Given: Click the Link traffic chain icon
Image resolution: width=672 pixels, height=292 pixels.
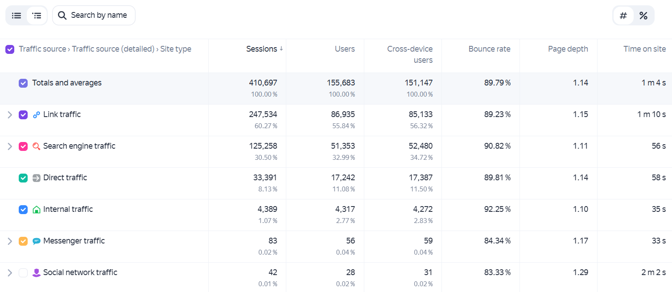Looking at the screenshot, I should tap(37, 115).
